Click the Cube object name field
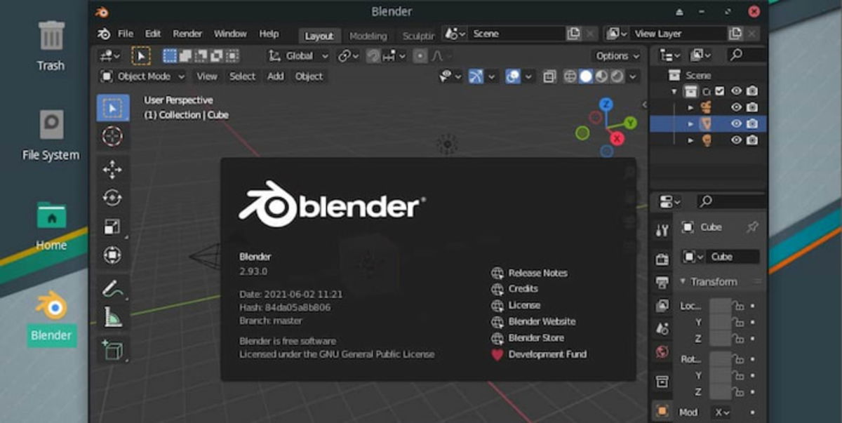This screenshot has width=842, height=423. 731,257
